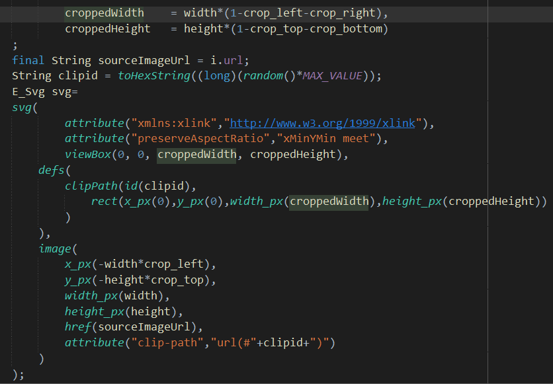Image resolution: width=553 pixels, height=384 pixels.
Task: Open the w3.org xlink hyperlink
Action: [322, 123]
